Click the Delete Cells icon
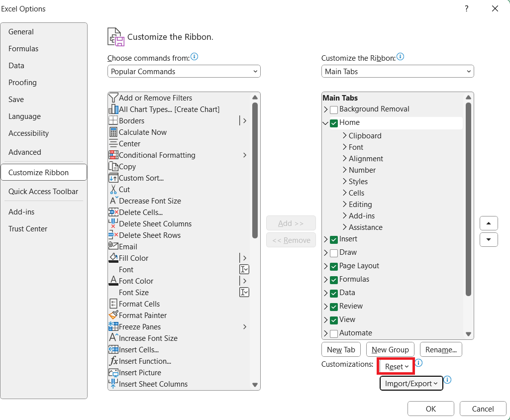Screen dimensions: 510x420 click(x=113, y=212)
